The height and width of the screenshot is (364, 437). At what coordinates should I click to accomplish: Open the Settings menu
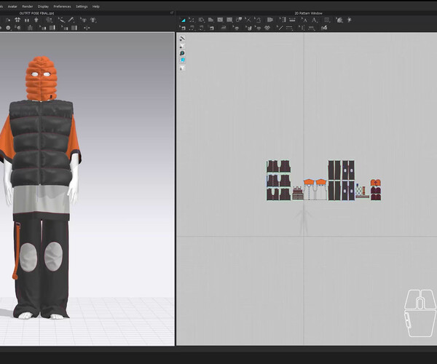(x=82, y=6)
